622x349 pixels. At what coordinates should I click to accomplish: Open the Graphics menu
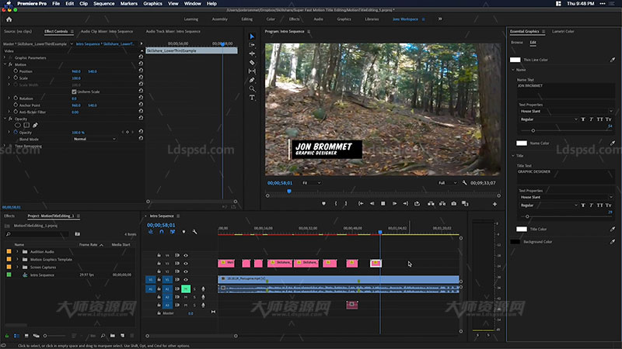(152, 4)
